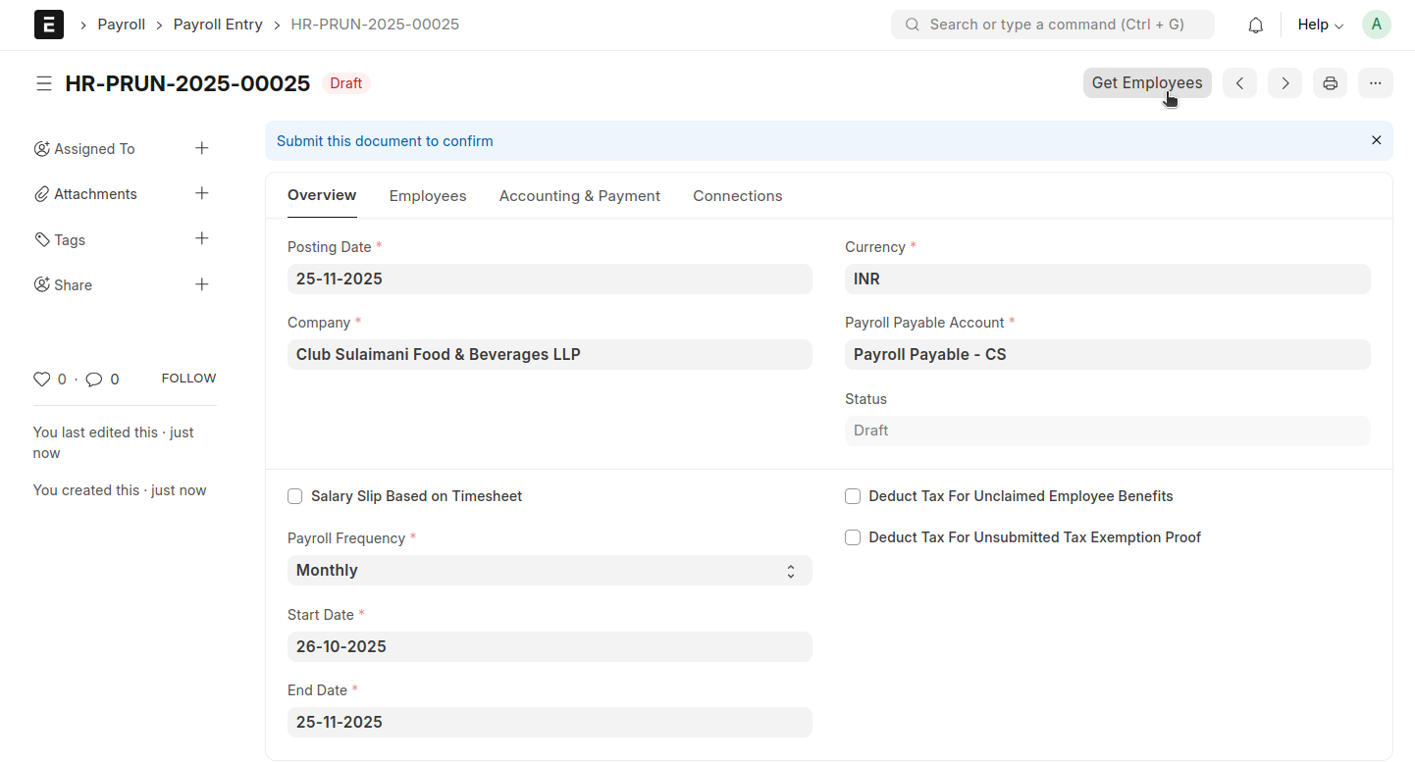
Task: Tick Deduct Tax For Unsubmitted Tax Exemption Proof
Action: 853,537
